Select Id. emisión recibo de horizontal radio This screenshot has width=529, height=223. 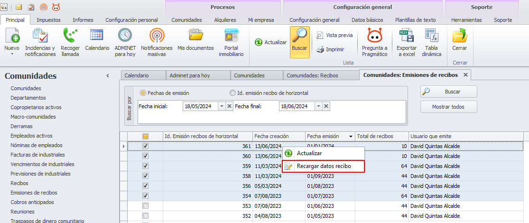tap(232, 93)
